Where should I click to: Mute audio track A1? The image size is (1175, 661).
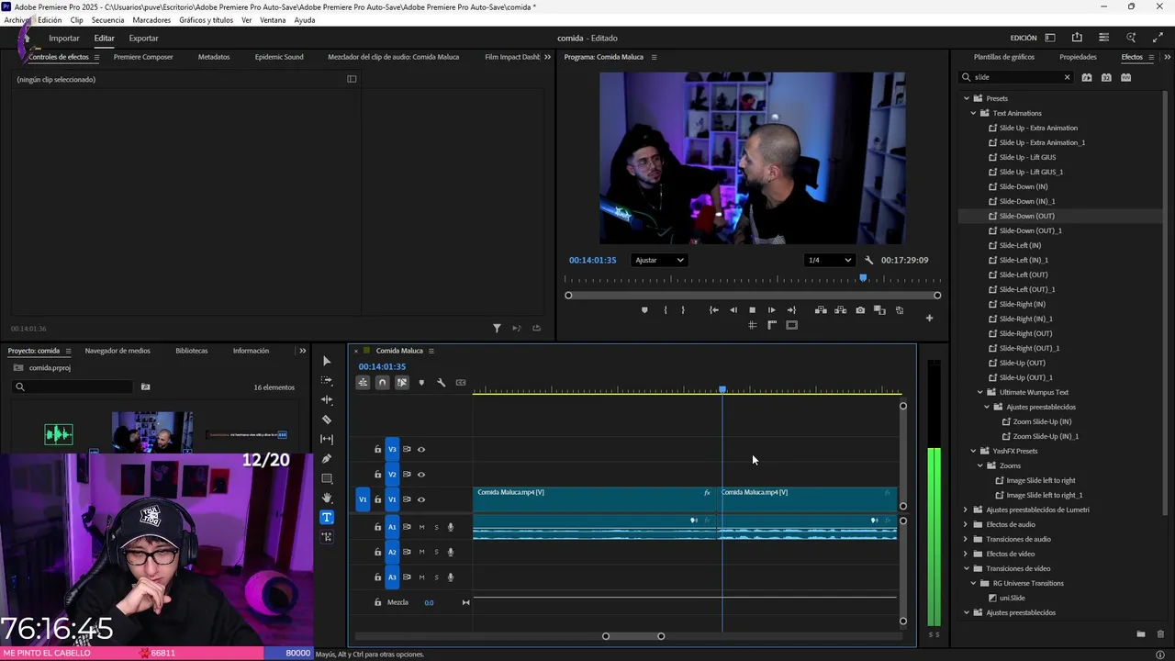click(x=421, y=527)
